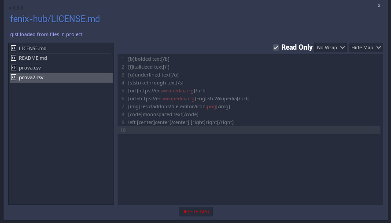Image resolution: width=391 pixels, height=223 pixels.
Task: Click the chevron arrow of Hide Map
Action: pyautogui.click(x=379, y=48)
